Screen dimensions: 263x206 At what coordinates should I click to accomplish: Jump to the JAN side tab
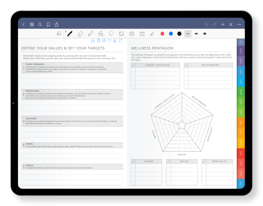(x=241, y=71)
